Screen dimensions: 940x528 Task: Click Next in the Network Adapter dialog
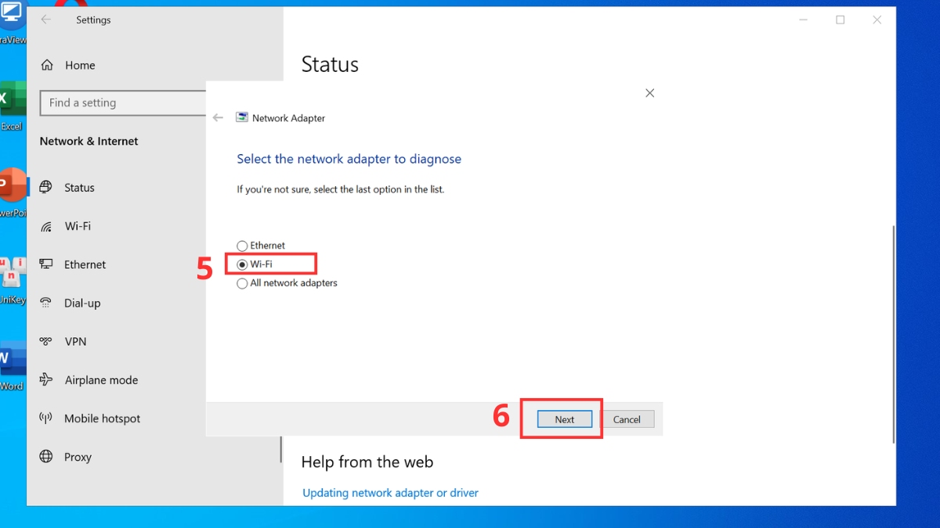click(x=565, y=419)
